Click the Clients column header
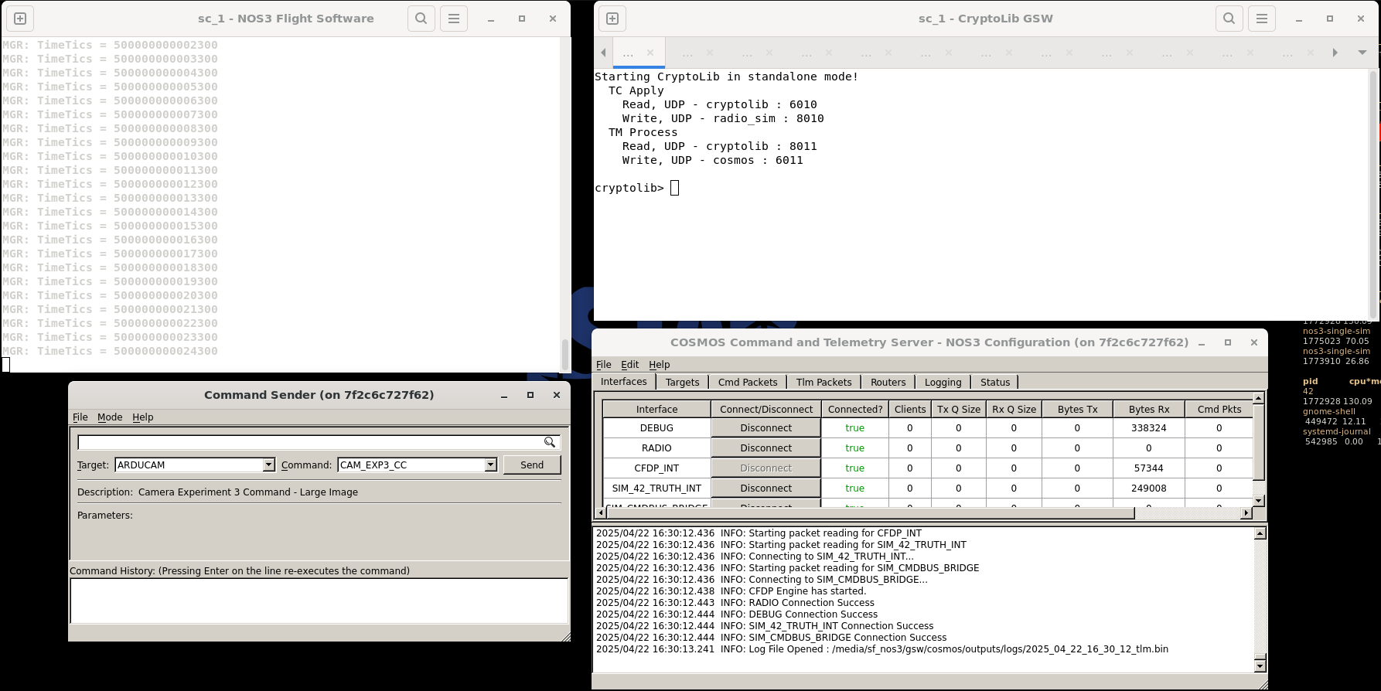 (x=910, y=409)
